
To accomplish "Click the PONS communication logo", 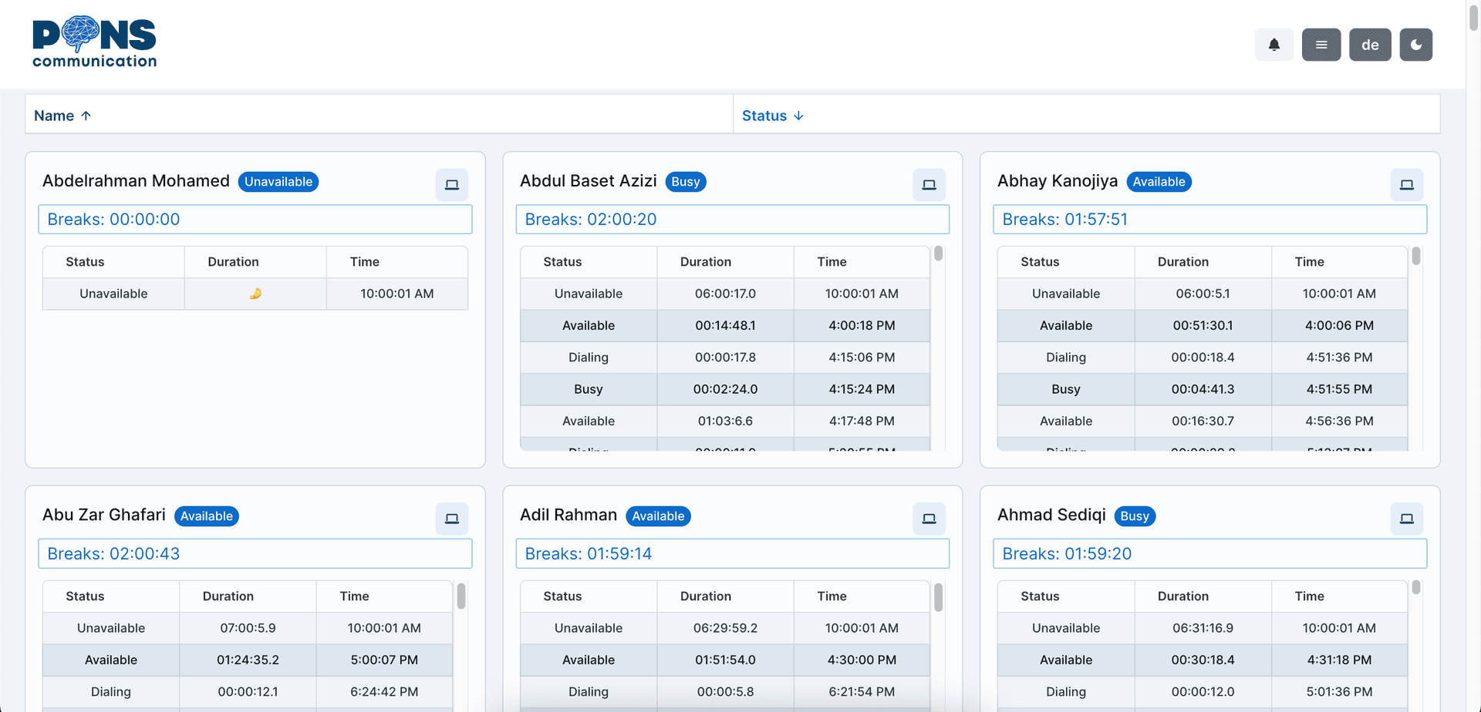I will (94, 42).
